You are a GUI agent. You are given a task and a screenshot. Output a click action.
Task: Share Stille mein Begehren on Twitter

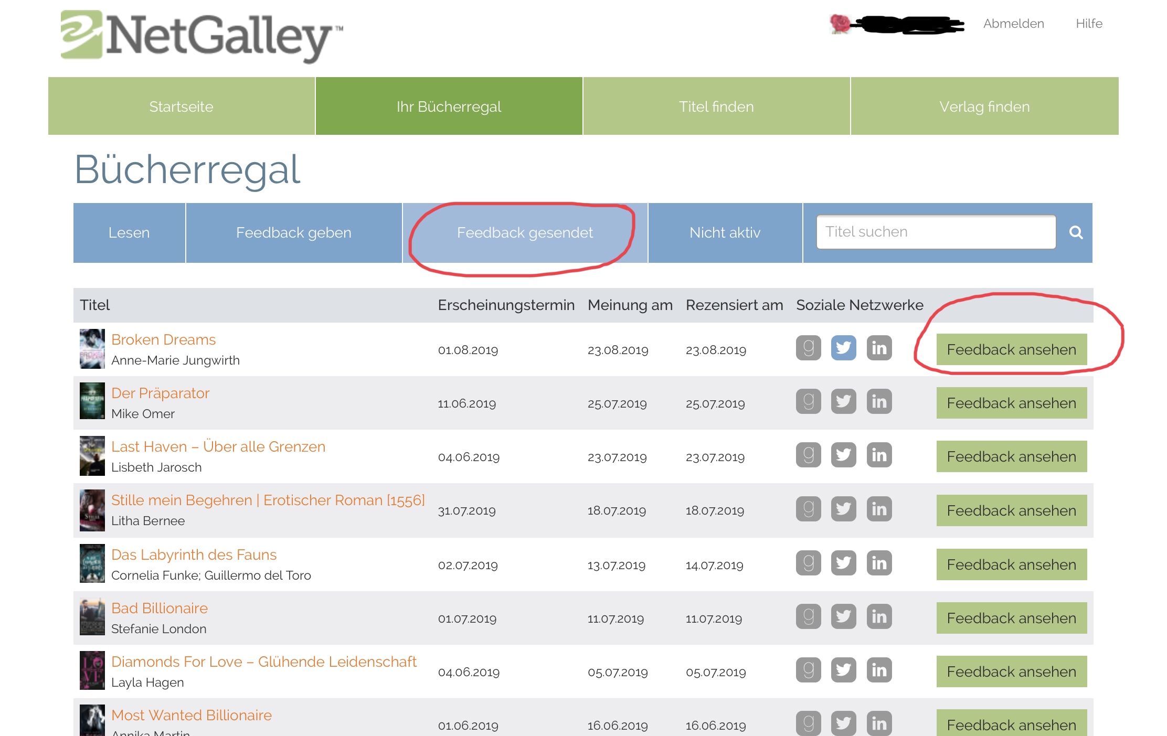tap(844, 509)
